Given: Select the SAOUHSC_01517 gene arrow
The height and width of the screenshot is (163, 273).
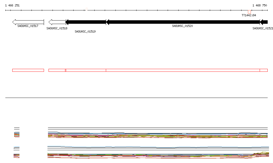Looking at the screenshot, I should (28, 22).
